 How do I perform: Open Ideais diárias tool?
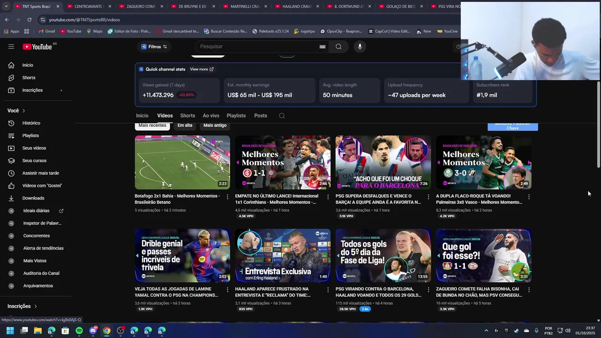tap(36, 211)
